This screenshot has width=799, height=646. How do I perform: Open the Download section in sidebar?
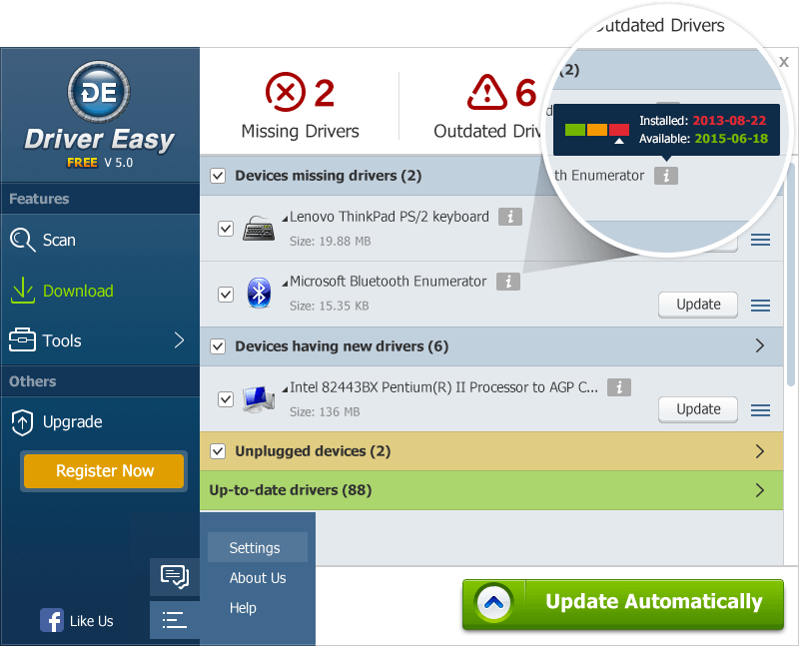pos(62,291)
